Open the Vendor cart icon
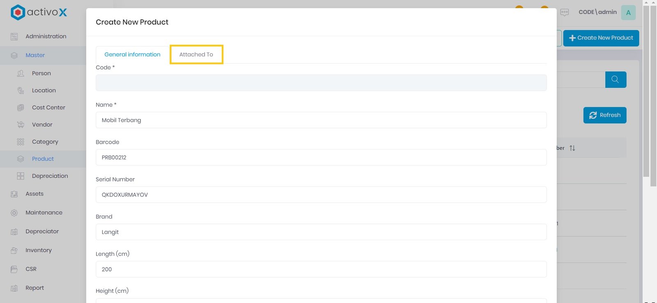 click(21, 124)
